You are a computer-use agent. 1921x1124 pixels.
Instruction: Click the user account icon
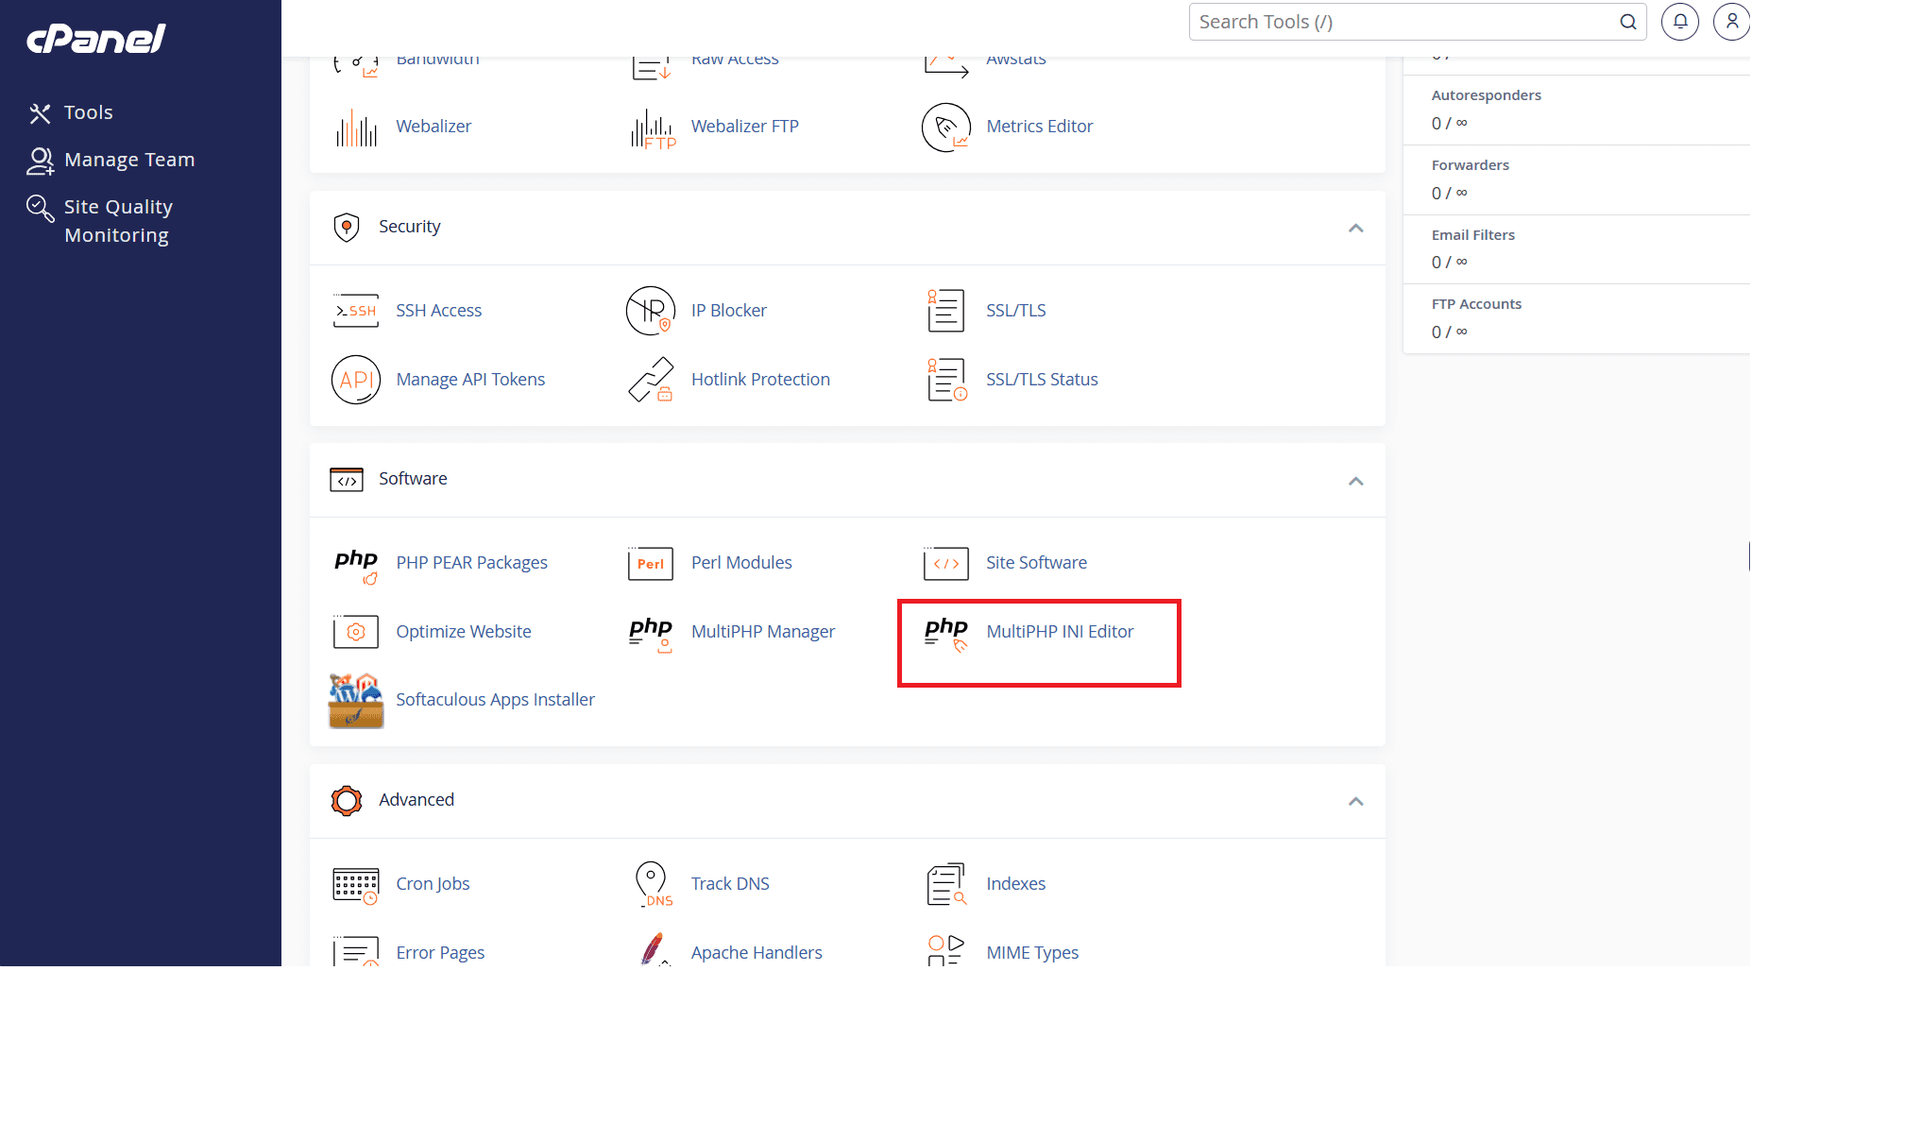1731,22
